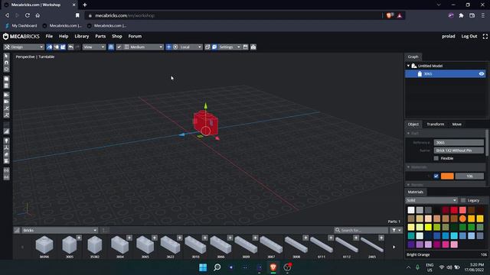Viewport: 490px width, 275px height.
Task: Add part 3005 with its plus button
Action: click(x=79, y=238)
